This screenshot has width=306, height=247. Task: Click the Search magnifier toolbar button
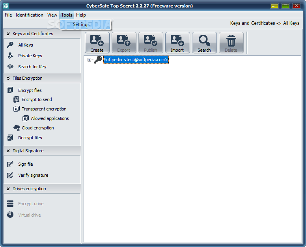(x=204, y=43)
